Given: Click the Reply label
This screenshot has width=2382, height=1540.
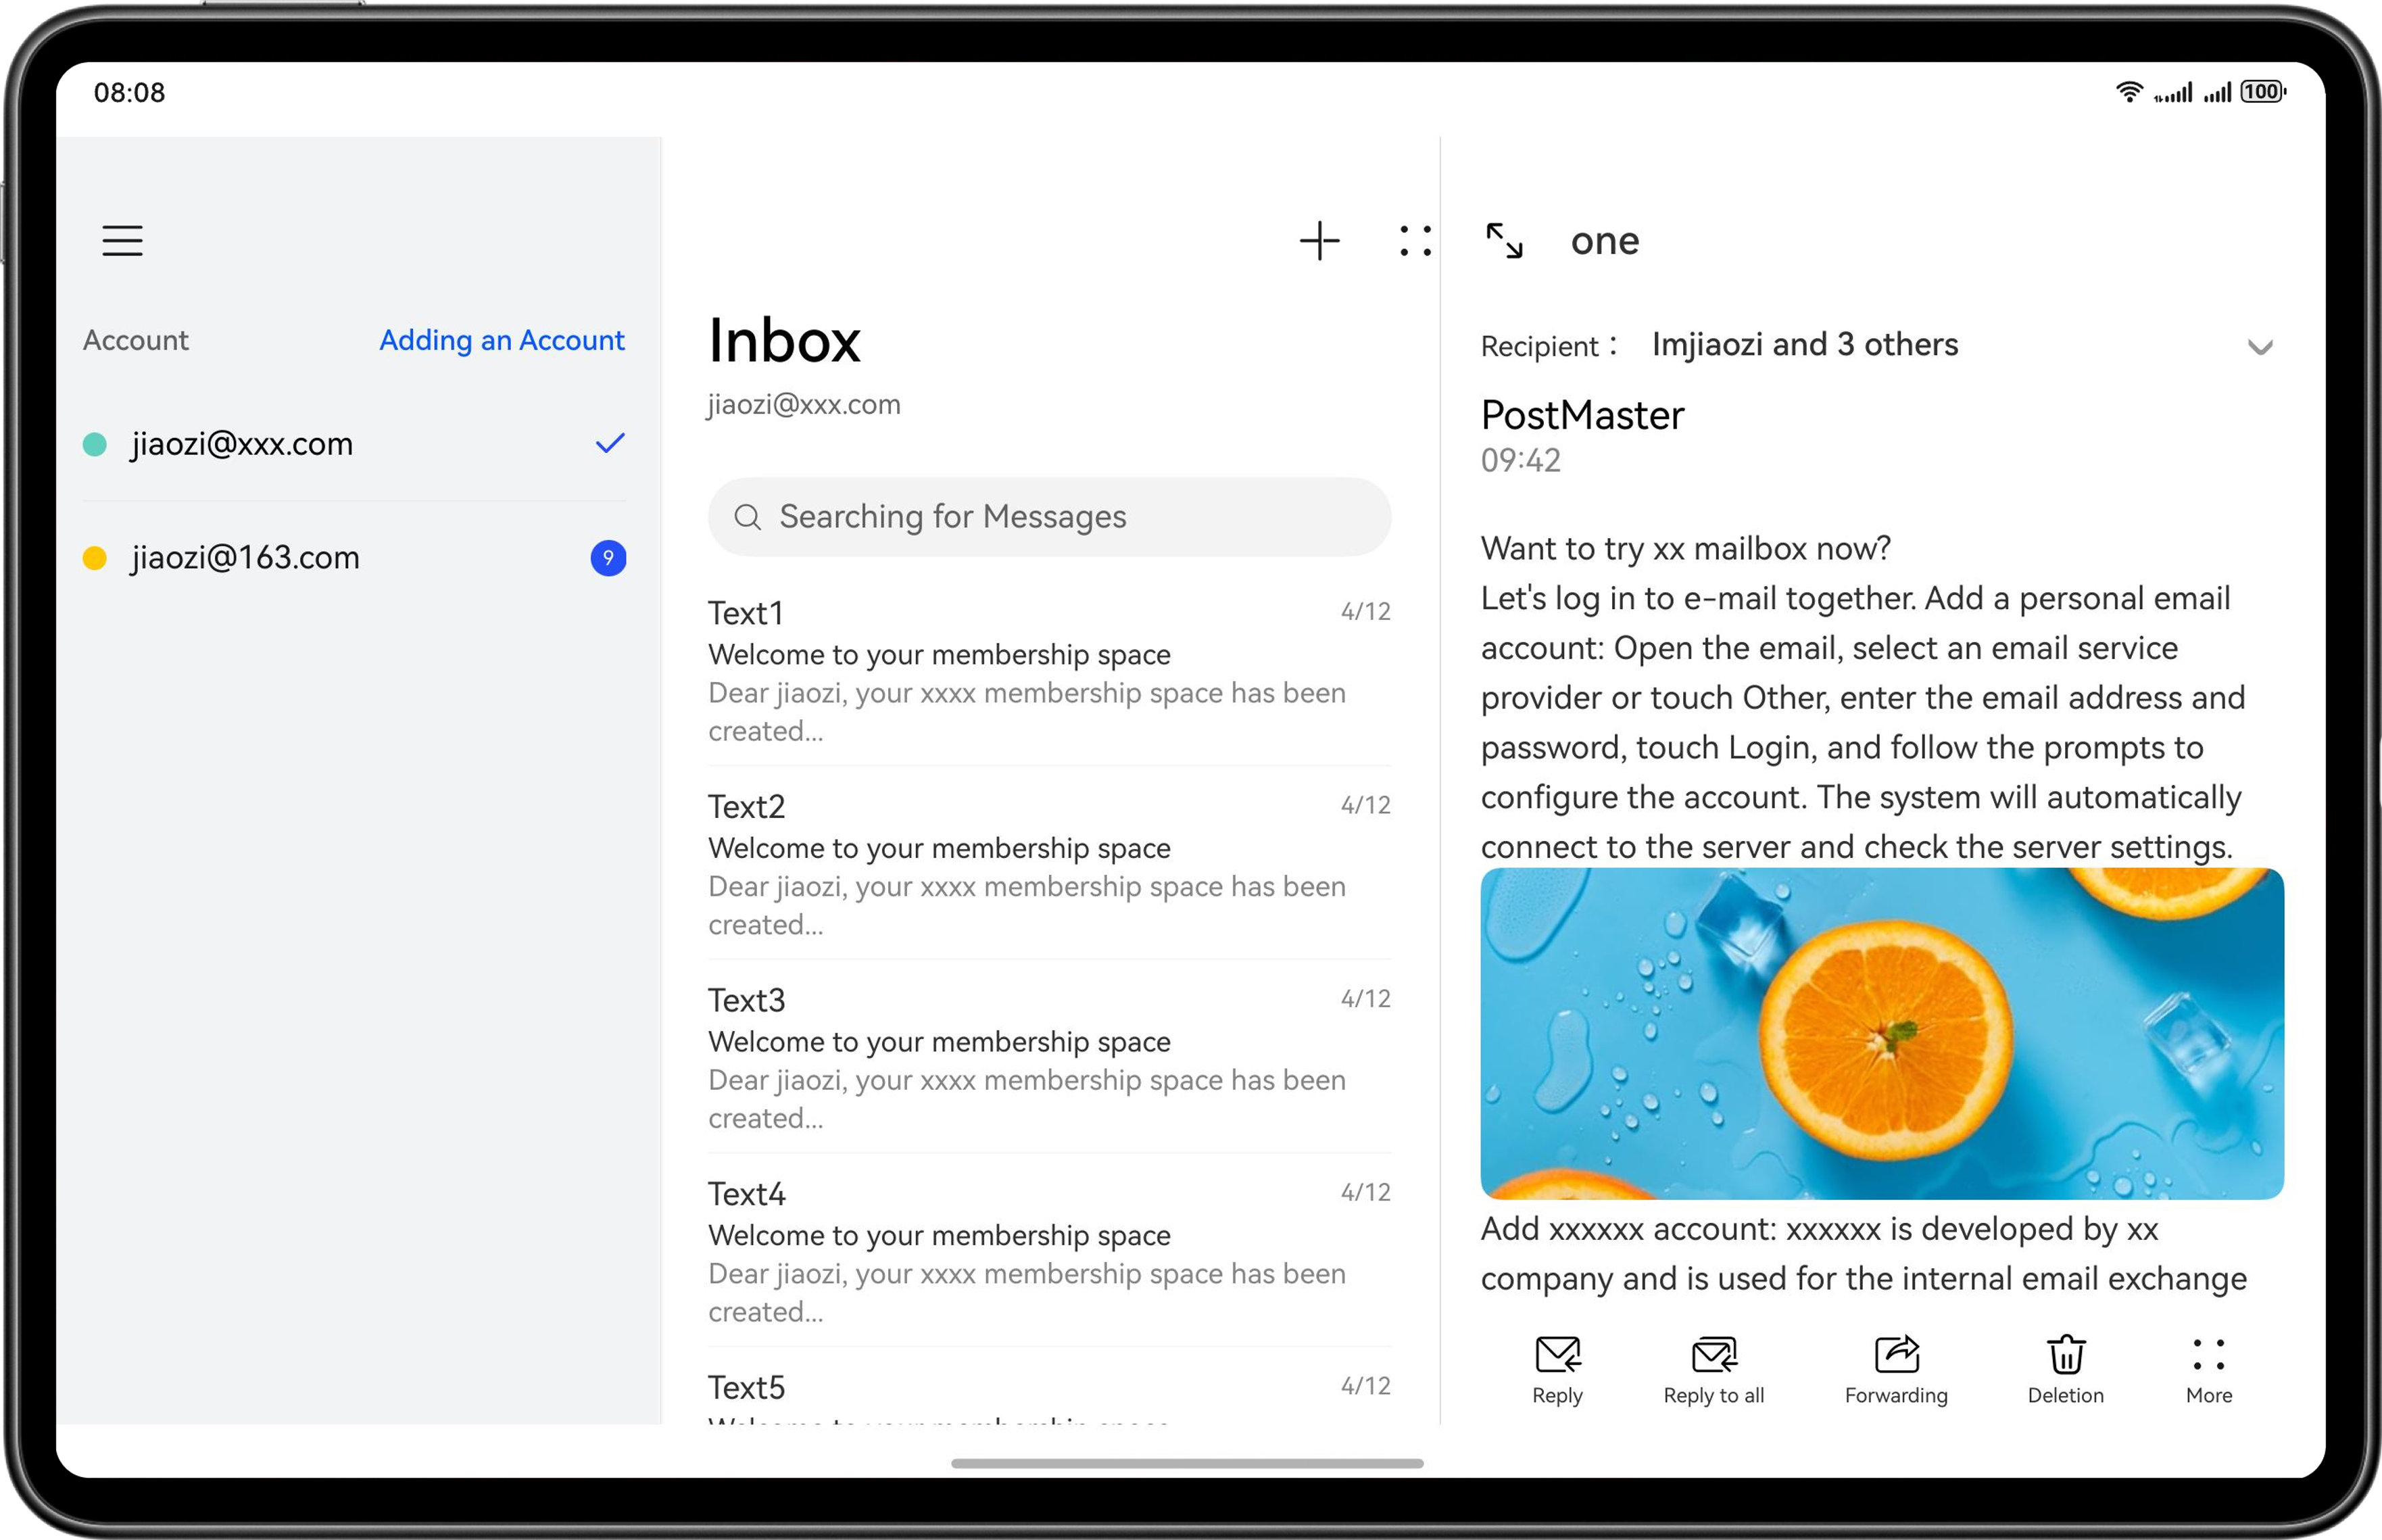Looking at the screenshot, I should pyautogui.click(x=1557, y=1396).
